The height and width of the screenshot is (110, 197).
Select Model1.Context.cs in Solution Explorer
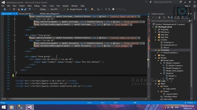[x=175, y=66]
